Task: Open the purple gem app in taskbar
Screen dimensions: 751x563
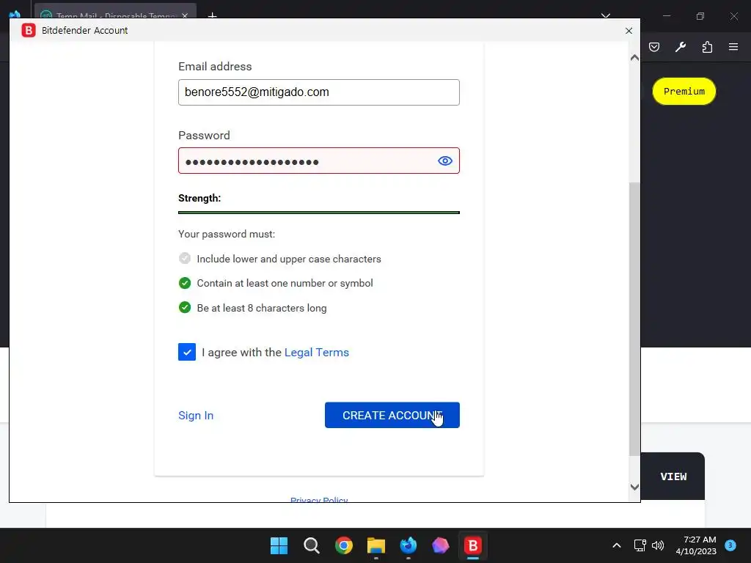Action: (x=440, y=545)
